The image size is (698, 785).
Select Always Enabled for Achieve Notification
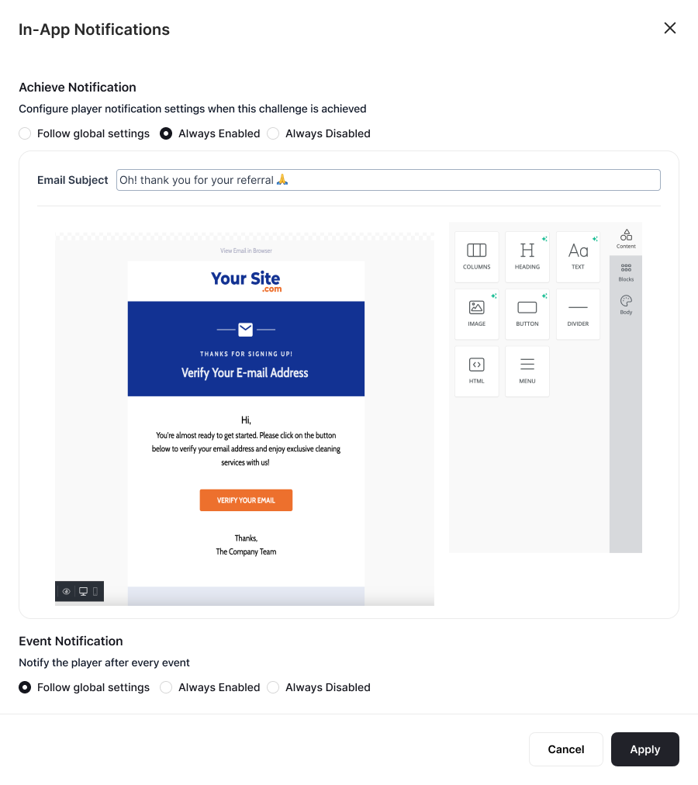[165, 133]
